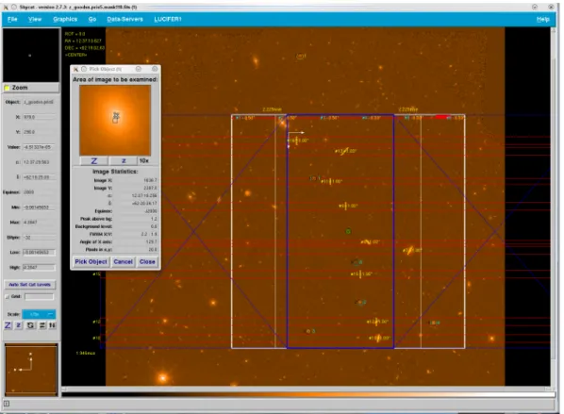
Task: Click the 'Image Statistics:' heading
Action: click(x=115, y=172)
